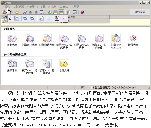Launch the 刻录音乐光盘 burn audio disc operation
This screenshot has height=128, width=151.
pos(29,40)
